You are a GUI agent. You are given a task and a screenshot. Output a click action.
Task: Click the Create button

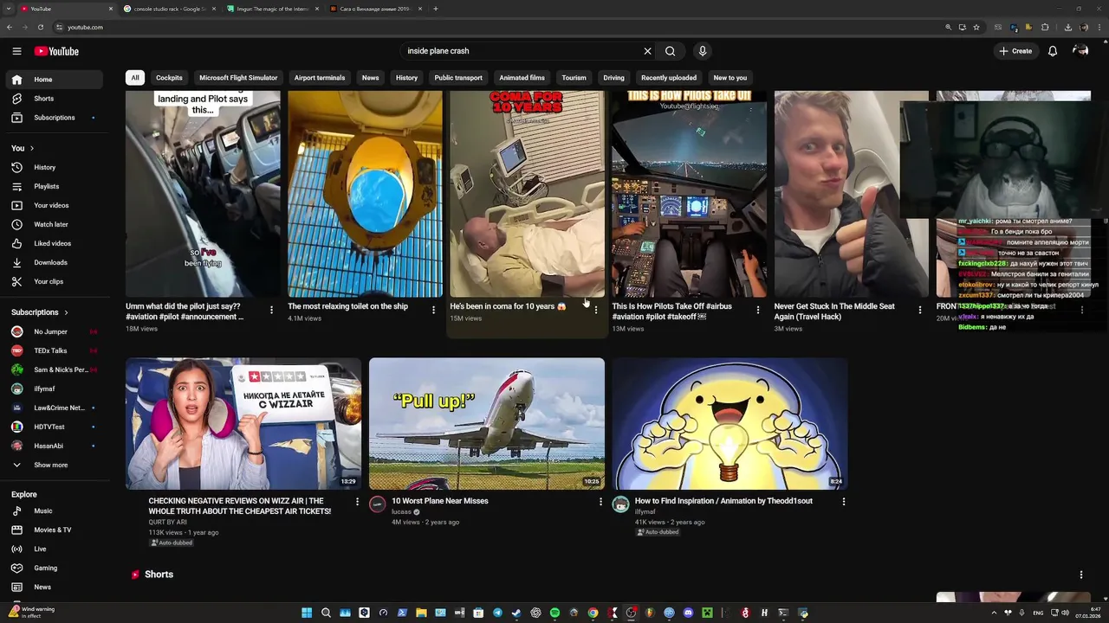click(1015, 51)
